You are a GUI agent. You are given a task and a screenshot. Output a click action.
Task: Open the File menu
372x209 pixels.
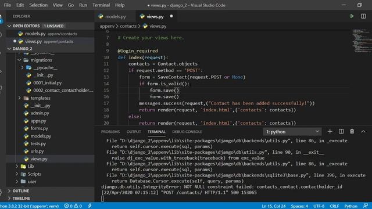point(8,5)
